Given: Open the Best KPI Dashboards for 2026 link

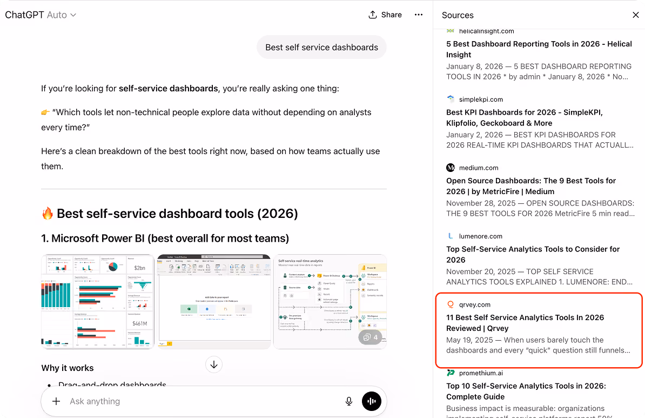Looking at the screenshot, I should click(x=525, y=118).
